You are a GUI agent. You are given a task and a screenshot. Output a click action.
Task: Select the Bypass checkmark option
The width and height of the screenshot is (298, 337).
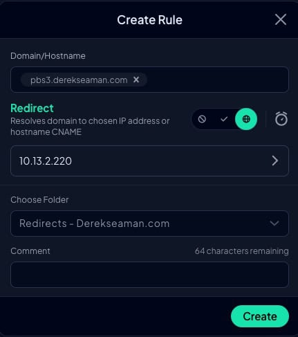click(x=224, y=119)
